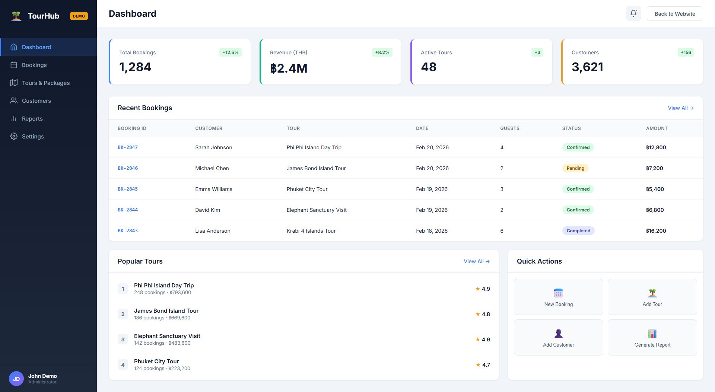Image resolution: width=715 pixels, height=392 pixels.
Task: Click the DEMO badge next to TourHub
Action: tap(79, 16)
